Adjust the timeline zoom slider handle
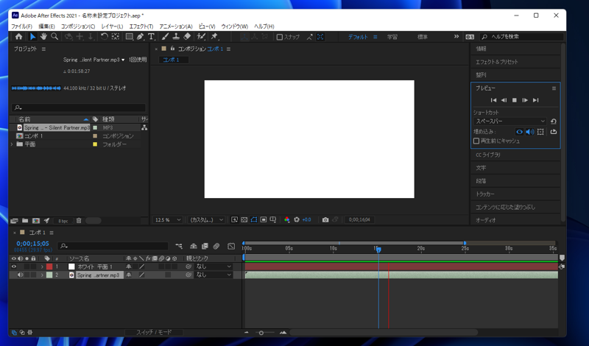The image size is (589, 346). [x=261, y=333]
